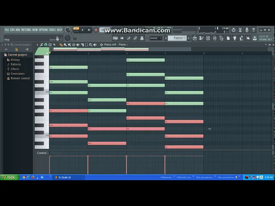Open the Mixer view icon
This screenshot has height=206, width=275.
point(215,38)
